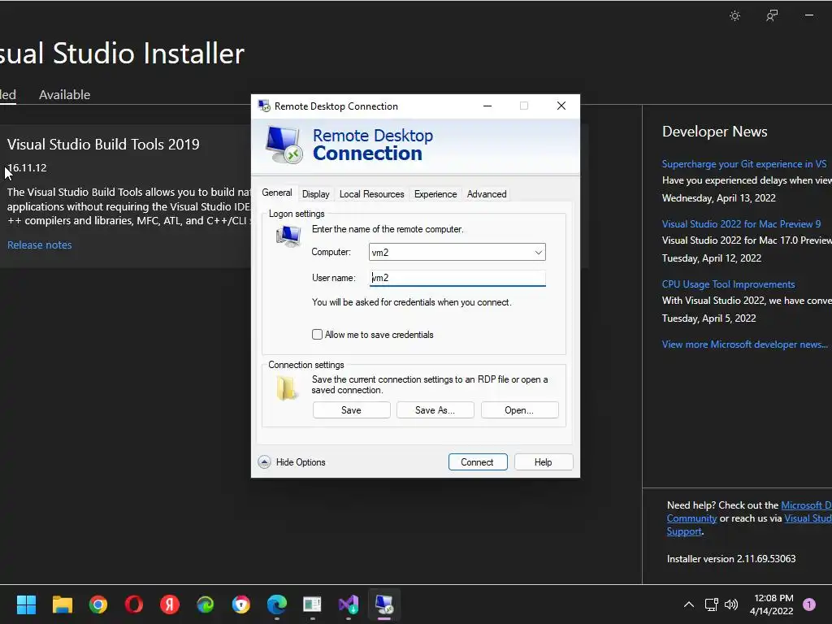The height and width of the screenshot is (624, 832).
Task: Click the version number 16.11.12
Action: click(x=27, y=167)
